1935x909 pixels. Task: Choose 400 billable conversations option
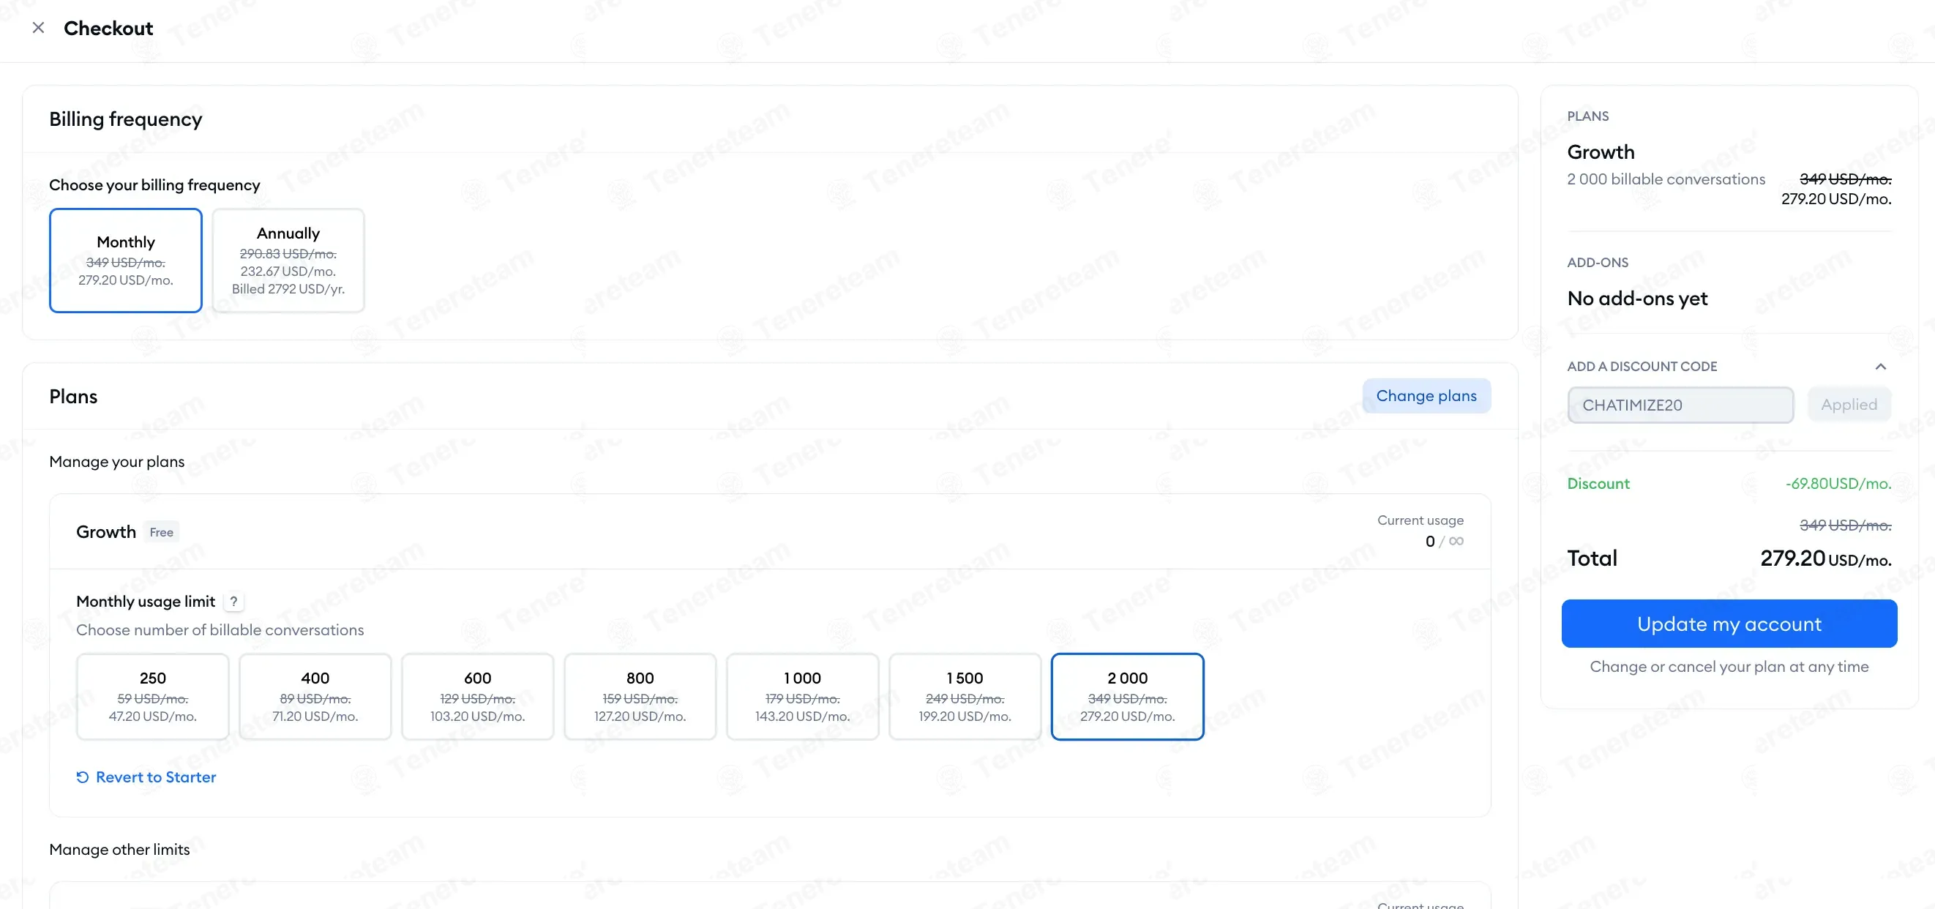[x=315, y=697]
